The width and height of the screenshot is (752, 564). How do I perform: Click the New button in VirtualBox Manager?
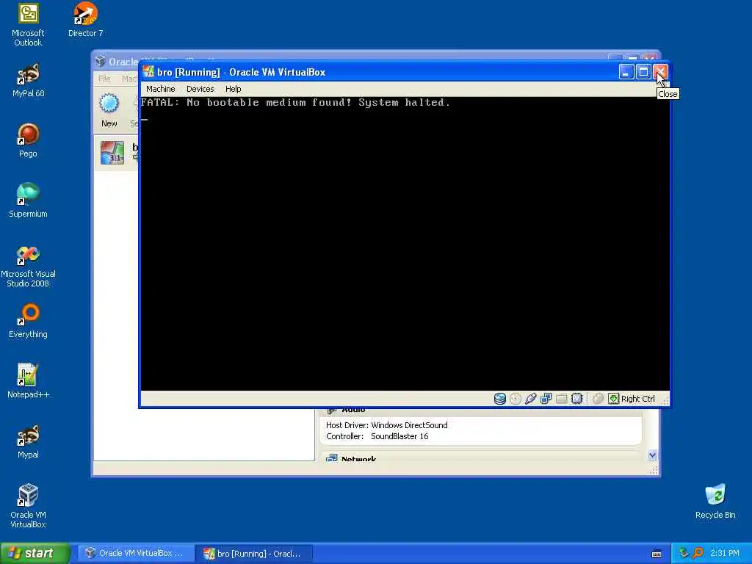[109, 110]
